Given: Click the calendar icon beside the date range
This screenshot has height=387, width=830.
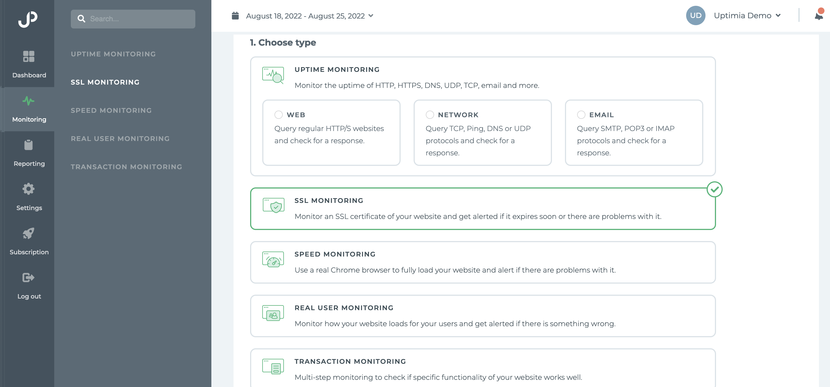Looking at the screenshot, I should 235,15.
